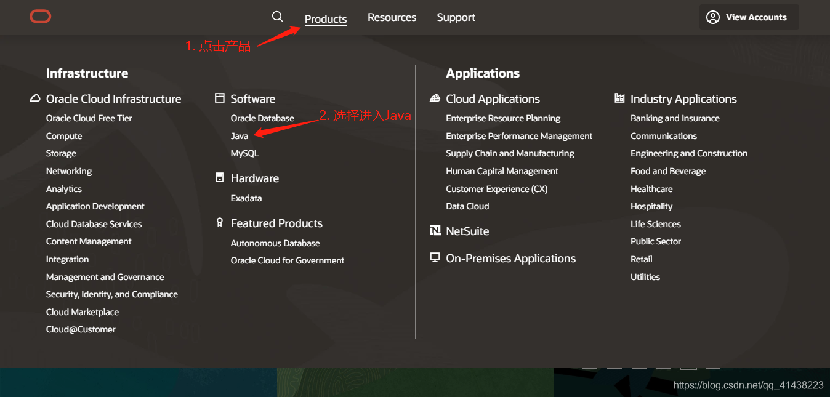Open the Support menu

tap(456, 17)
